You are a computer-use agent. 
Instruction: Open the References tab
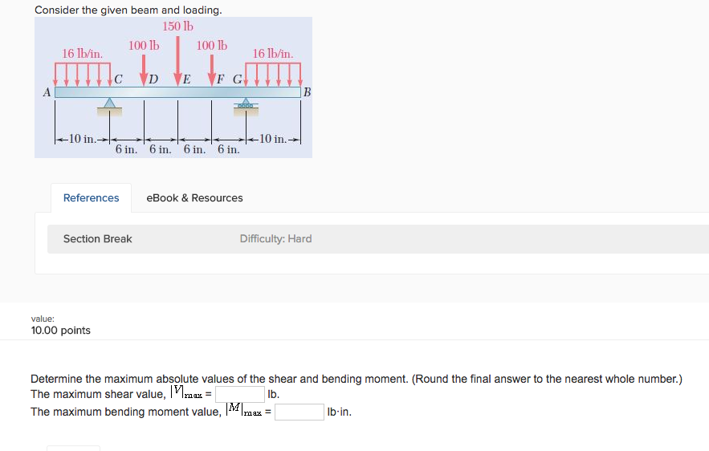coord(91,198)
